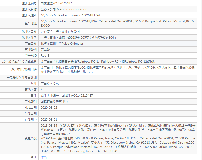Click the 详情 link at the bottom
The width and height of the screenshot is (202, 160).
tap(44, 157)
